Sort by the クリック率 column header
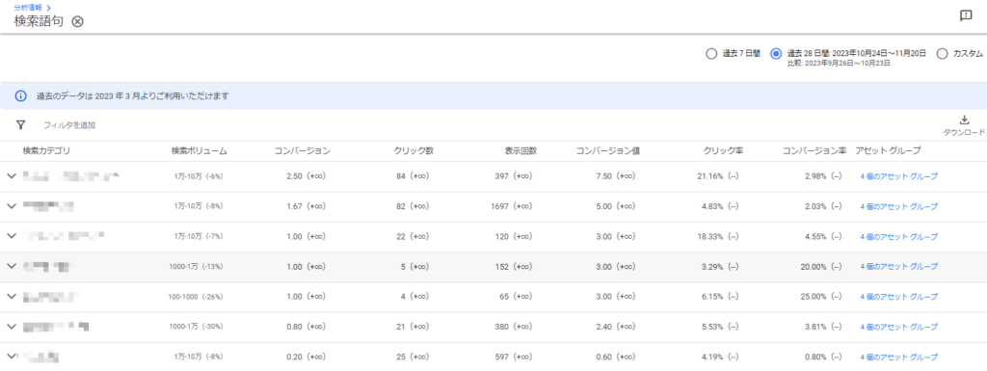The height and width of the screenshot is (371, 987). coord(723,151)
